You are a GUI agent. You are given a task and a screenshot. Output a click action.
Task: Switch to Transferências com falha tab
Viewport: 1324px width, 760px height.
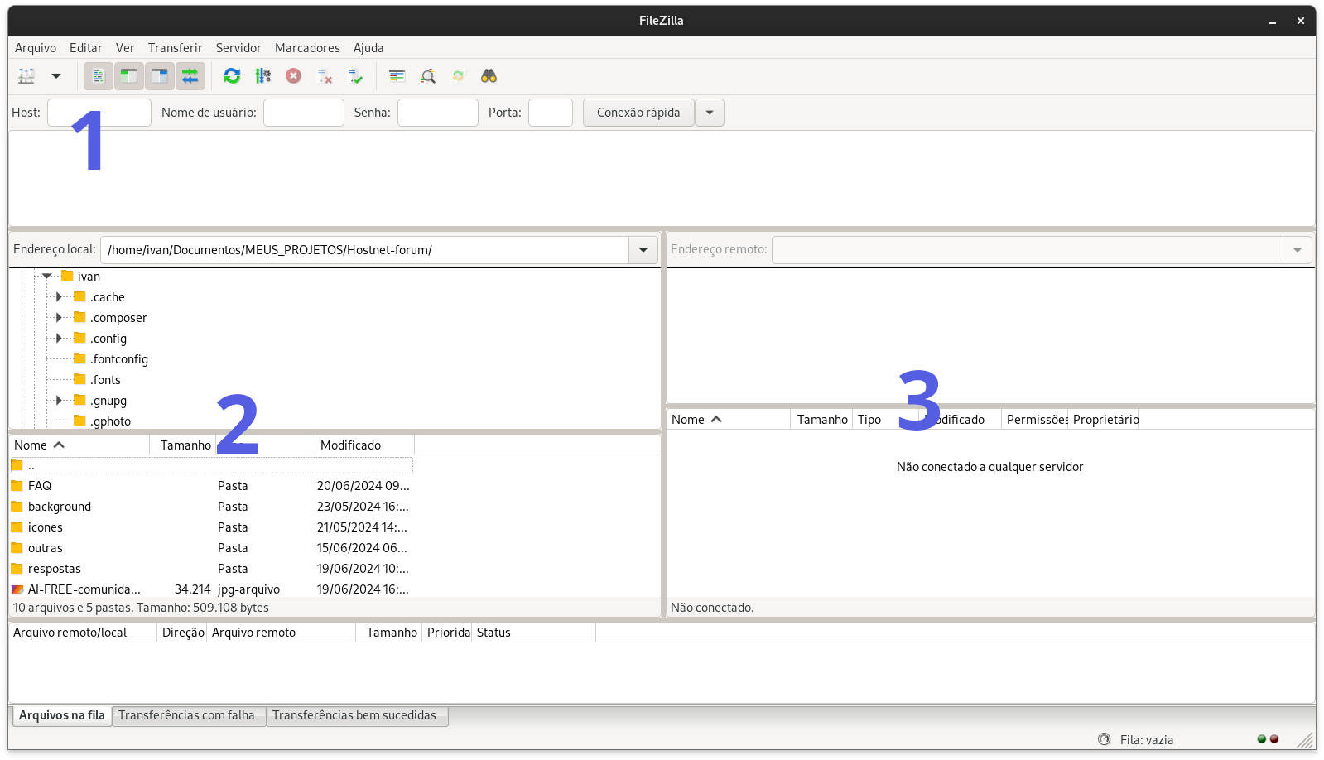click(187, 715)
